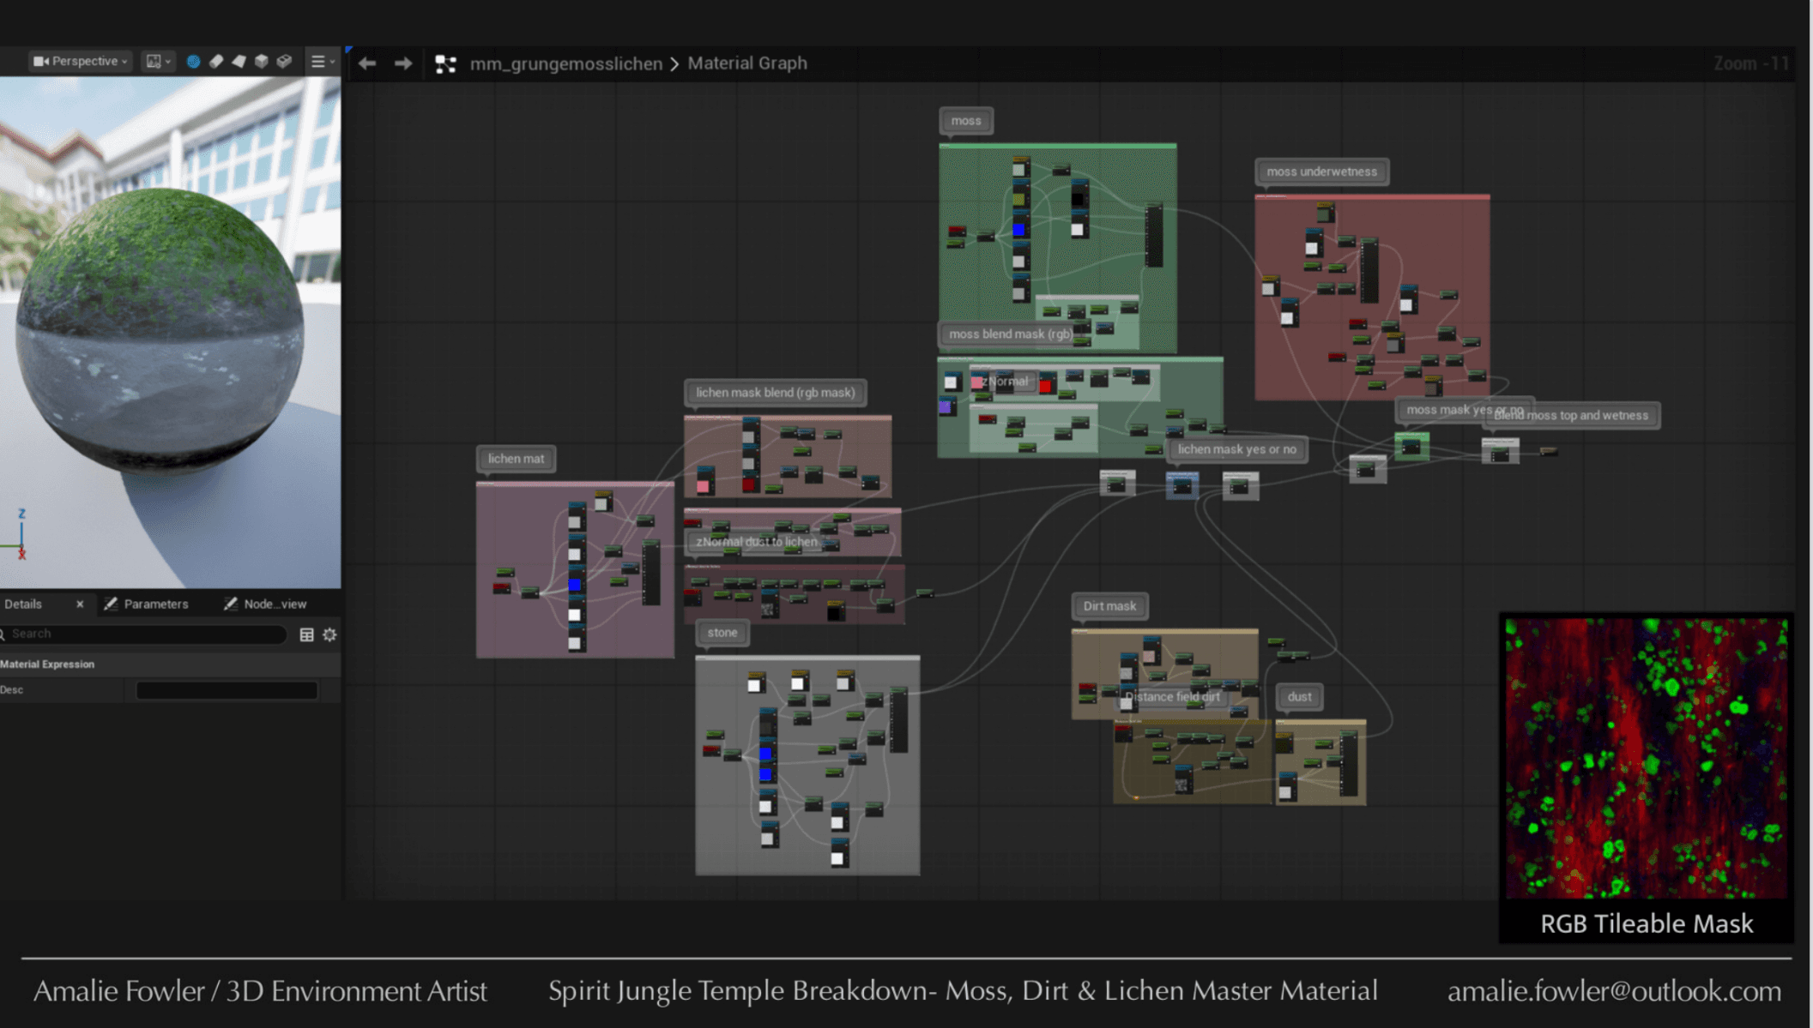Click the forward navigation arrow

[403, 63]
